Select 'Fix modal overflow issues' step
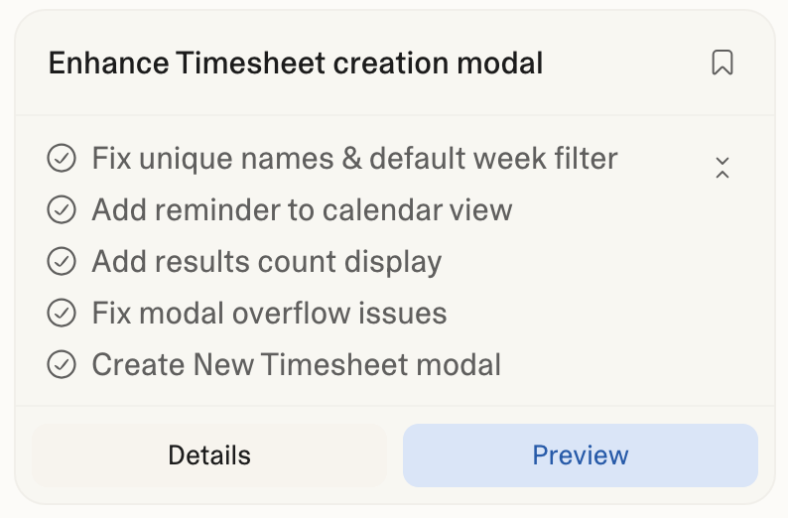Screen dimensions: 788x518 tap(269, 314)
